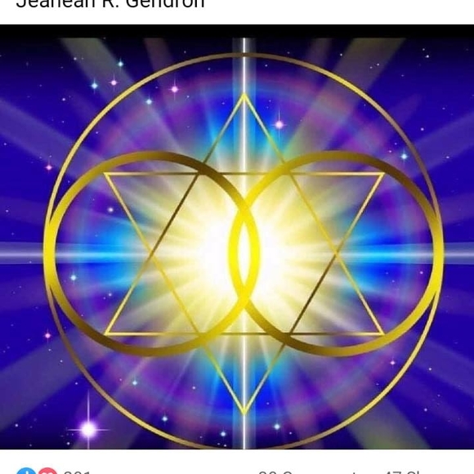Viewport: 474px width, 474px height.
Task: Click the red Love reaction icon
Action: pos(47,471)
